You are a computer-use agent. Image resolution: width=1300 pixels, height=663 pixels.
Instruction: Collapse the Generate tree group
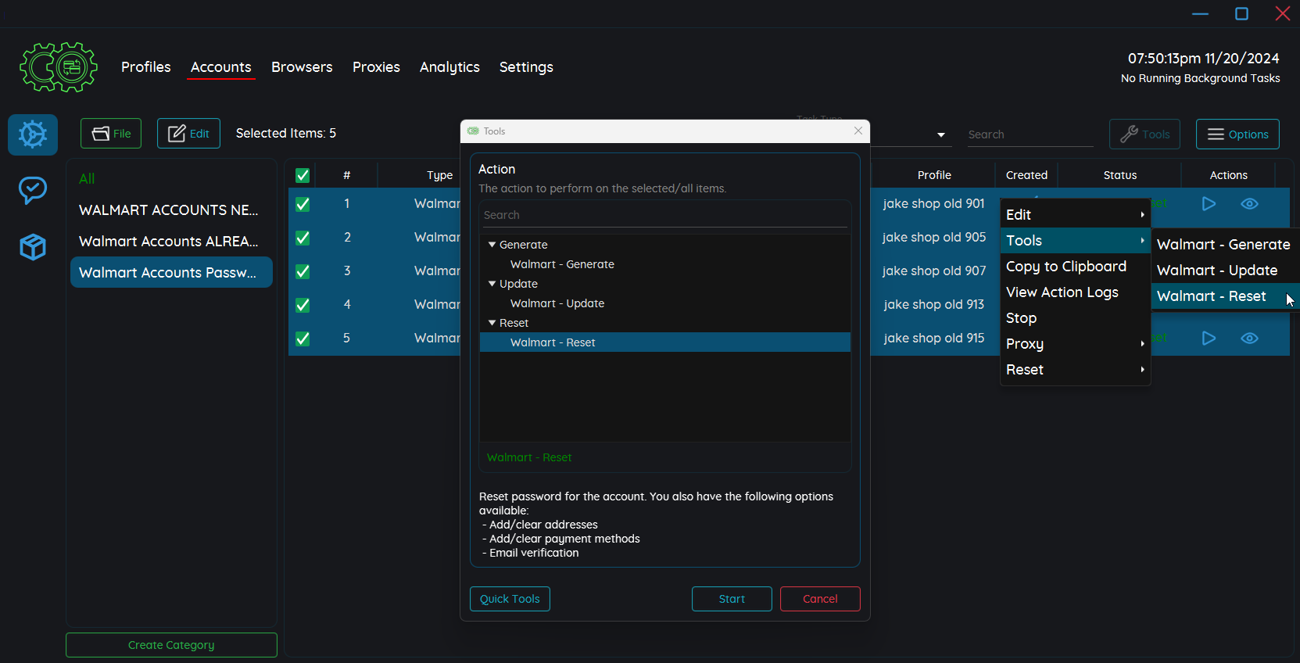pyautogui.click(x=492, y=245)
